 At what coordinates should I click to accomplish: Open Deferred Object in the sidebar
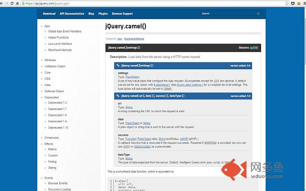(54, 91)
